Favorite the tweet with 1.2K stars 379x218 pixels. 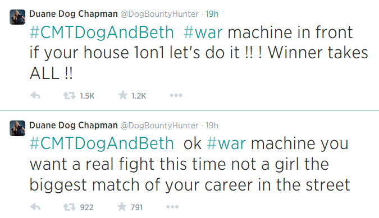pos(123,95)
